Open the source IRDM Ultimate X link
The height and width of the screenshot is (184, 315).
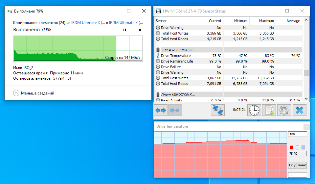coord(88,23)
